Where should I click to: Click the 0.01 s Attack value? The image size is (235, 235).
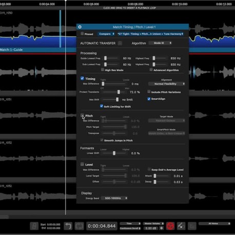tap(178, 176)
